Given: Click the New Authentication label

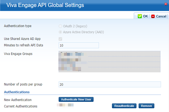Looking at the screenshot, I should [18, 100].
